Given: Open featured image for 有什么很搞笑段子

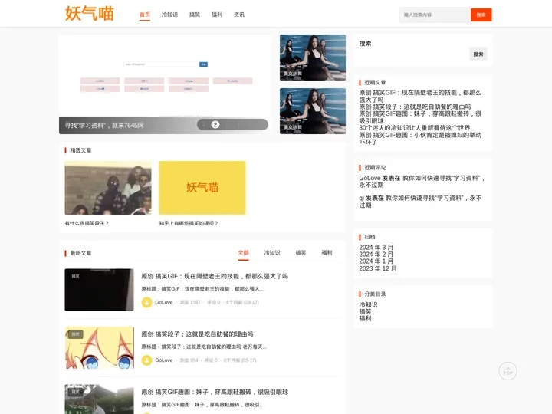Looking at the screenshot, I should [108, 188].
